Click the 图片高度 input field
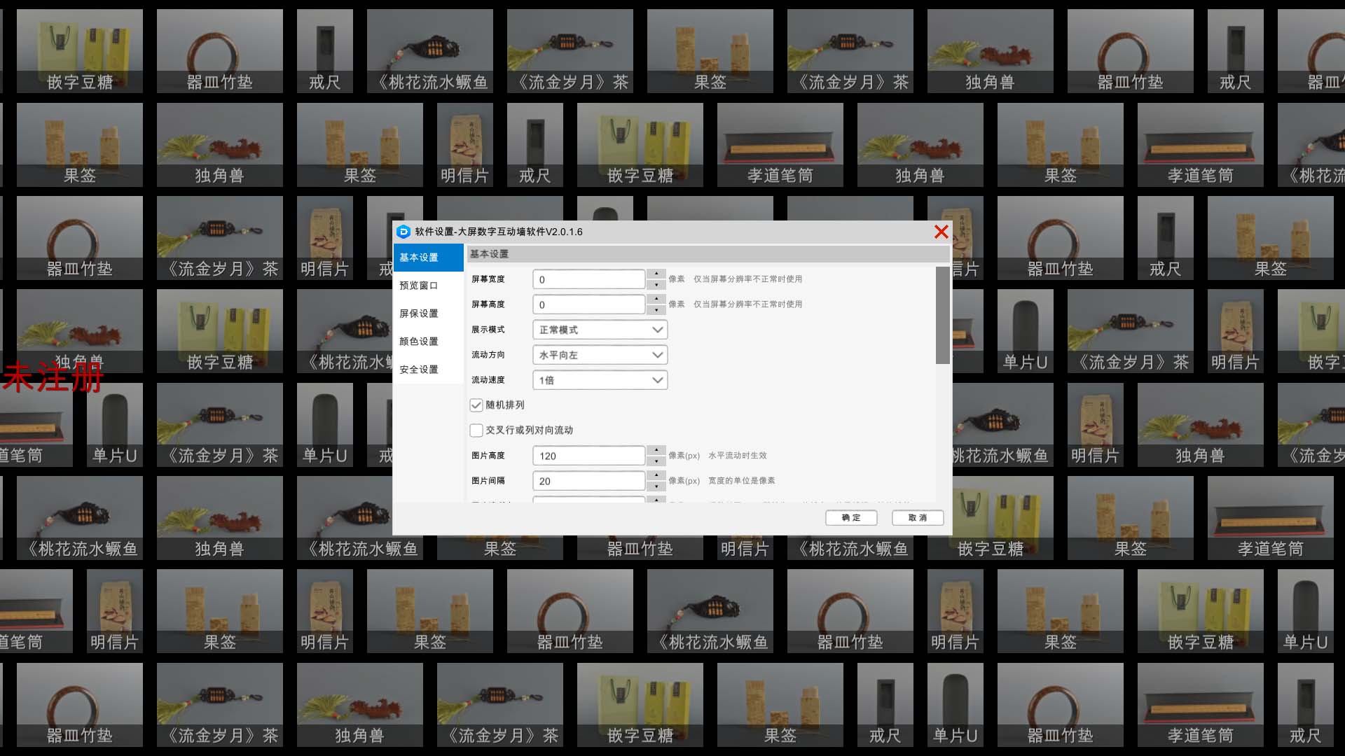Image resolution: width=1345 pixels, height=756 pixels. click(588, 456)
